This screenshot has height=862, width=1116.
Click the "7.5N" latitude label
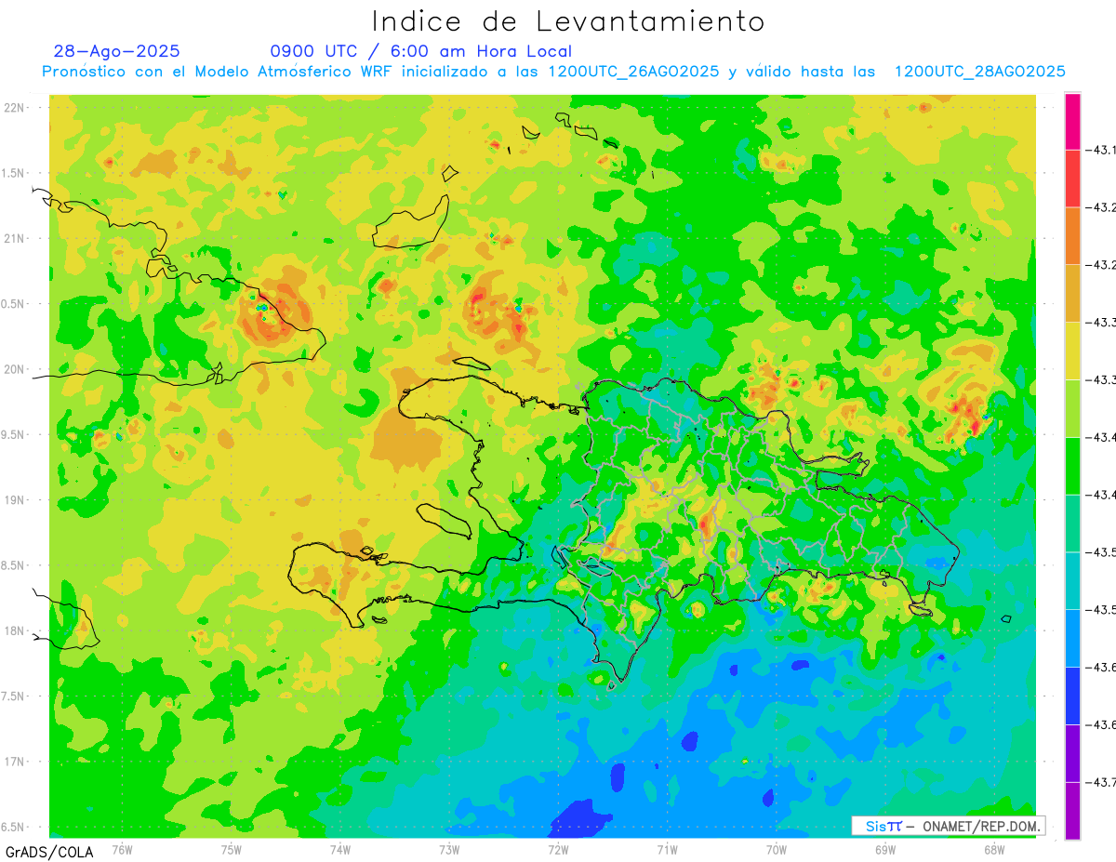[13, 696]
